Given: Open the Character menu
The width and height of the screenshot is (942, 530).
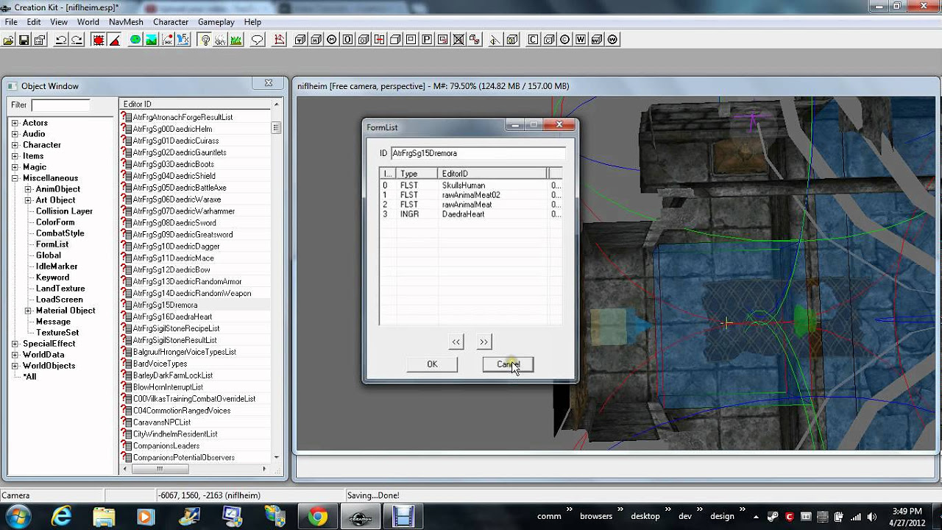Looking at the screenshot, I should click(x=171, y=22).
